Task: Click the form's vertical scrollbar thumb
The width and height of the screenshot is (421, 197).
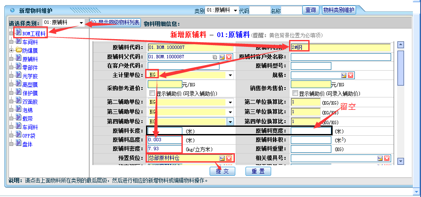Action: click(401, 68)
